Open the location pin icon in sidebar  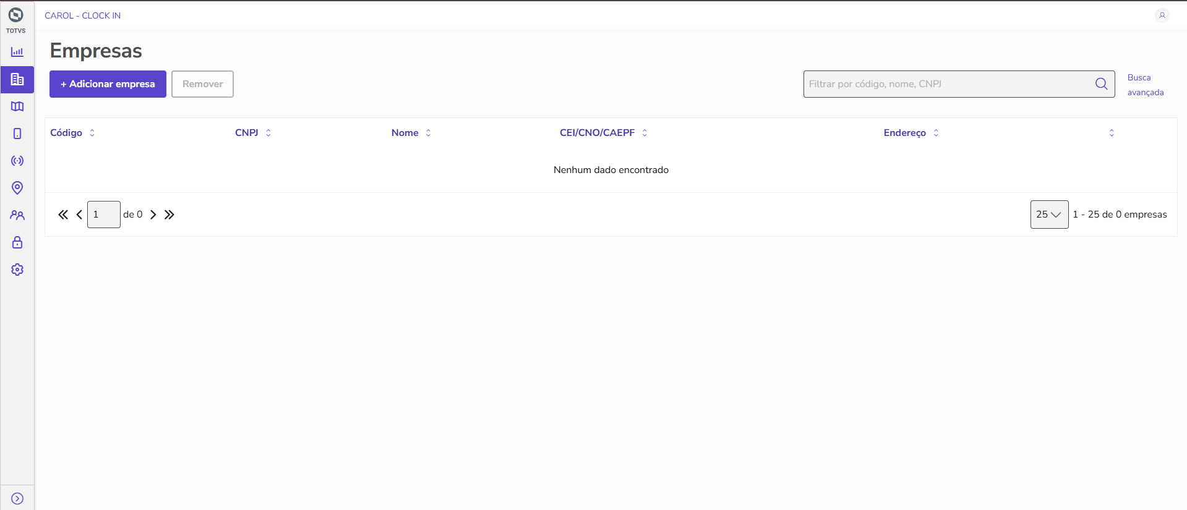point(17,188)
